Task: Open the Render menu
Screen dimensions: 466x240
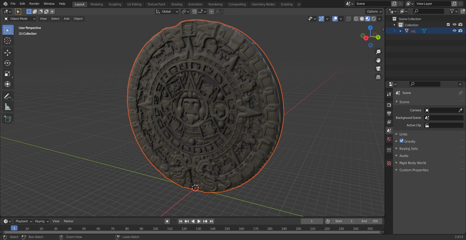Action: tap(34, 4)
